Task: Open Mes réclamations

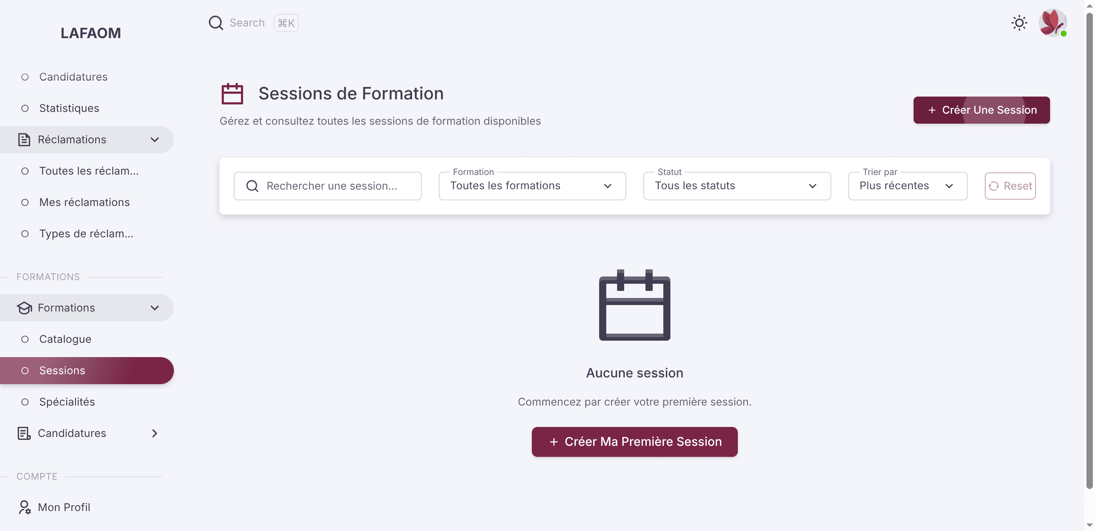Action: click(x=87, y=202)
